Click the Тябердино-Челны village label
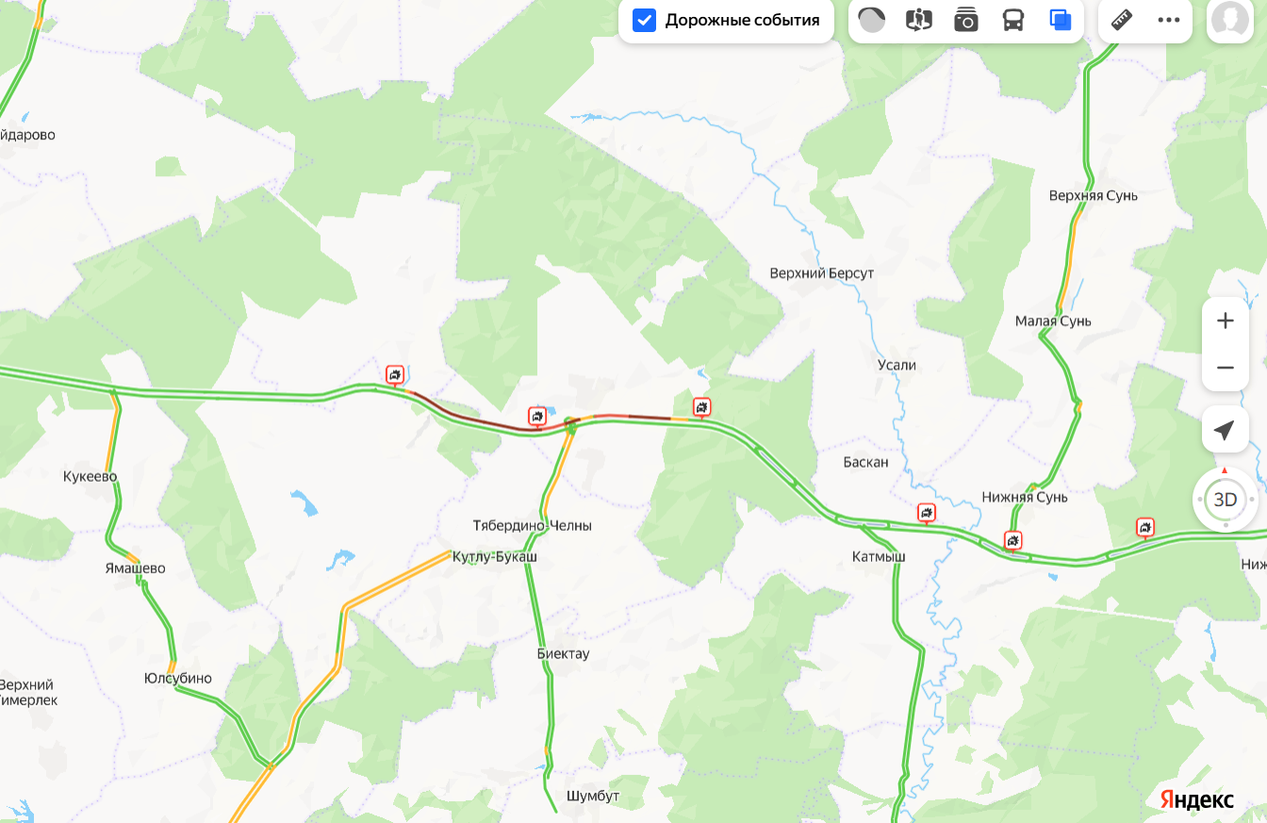This screenshot has width=1267, height=823. [532, 525]
